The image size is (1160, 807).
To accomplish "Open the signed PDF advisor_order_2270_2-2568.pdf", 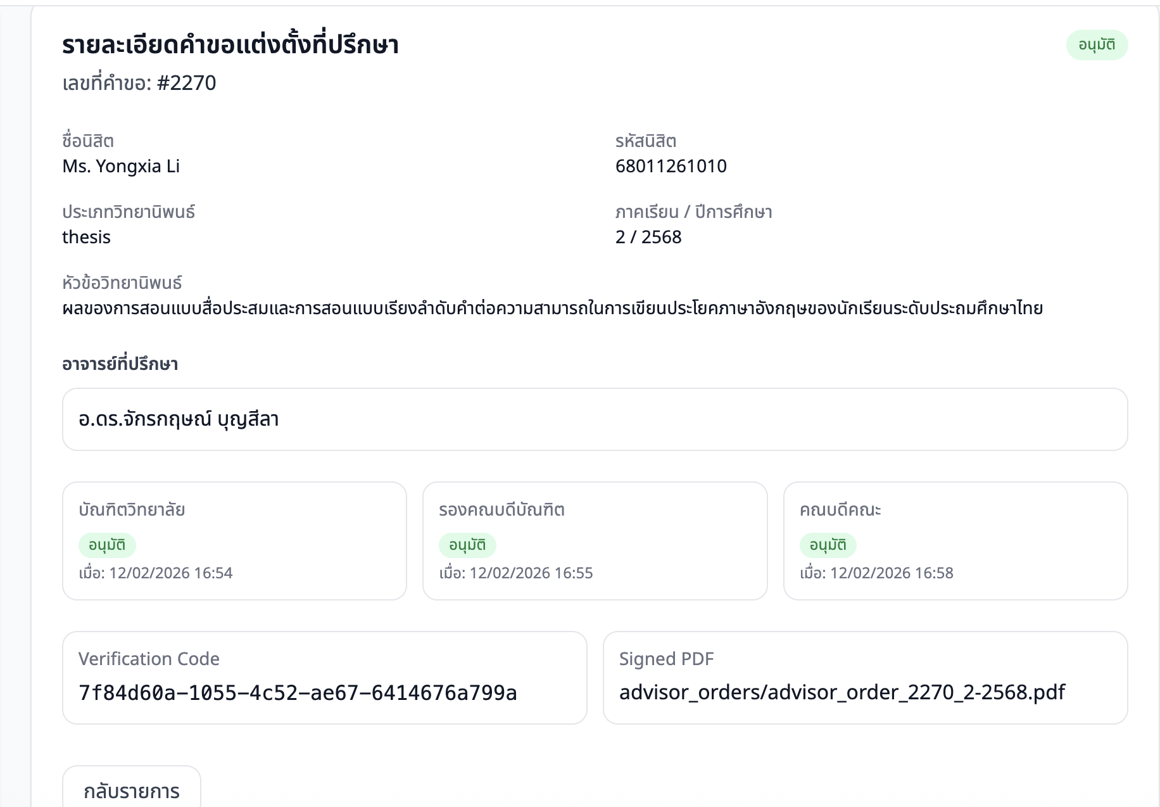I will click(x=843, y=692).
